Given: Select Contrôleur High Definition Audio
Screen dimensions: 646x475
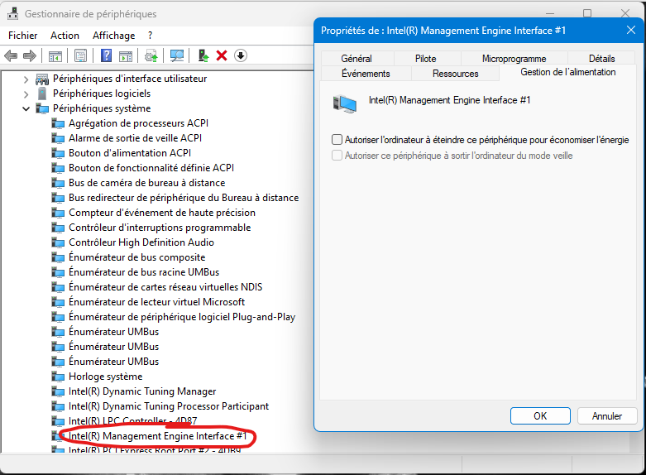Looking at the screenshot, I should click(x=141, y=242).
